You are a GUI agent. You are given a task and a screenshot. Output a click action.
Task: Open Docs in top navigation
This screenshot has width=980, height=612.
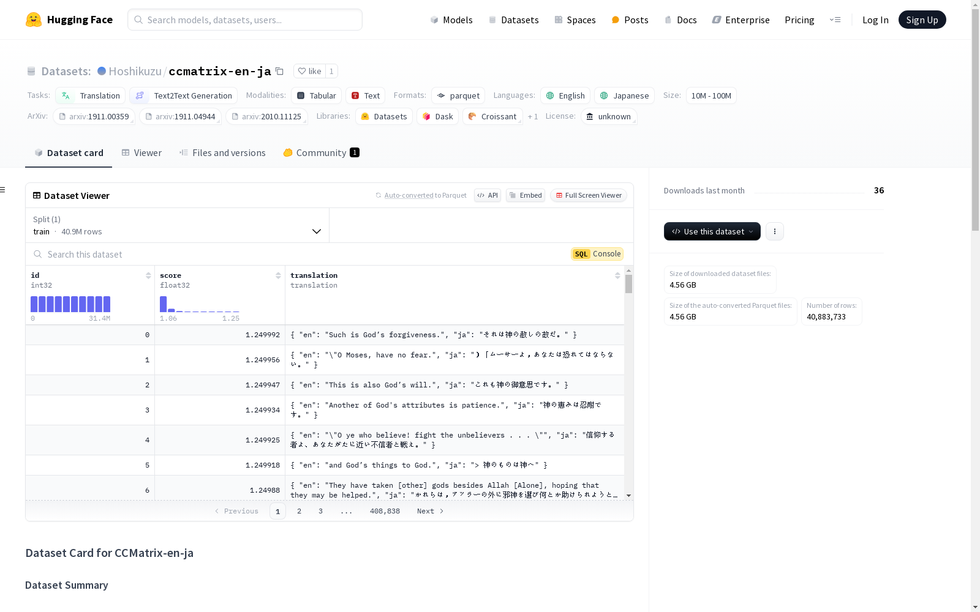(680, 20)
